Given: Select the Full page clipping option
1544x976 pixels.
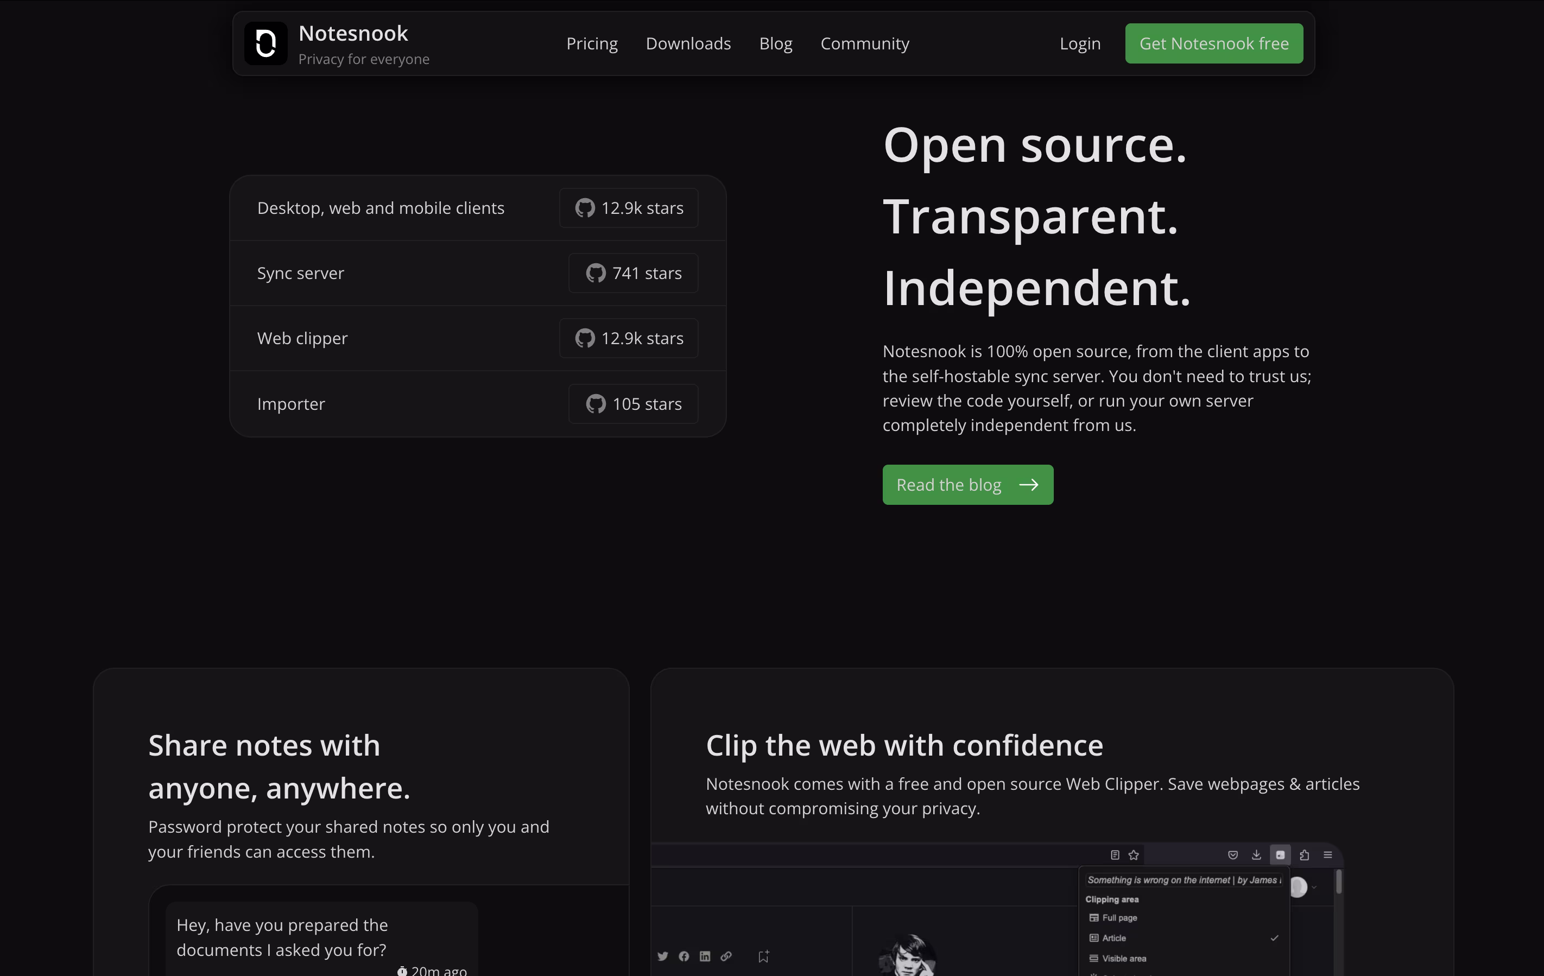Looking at the screenshot, I should pos(1119,917).
